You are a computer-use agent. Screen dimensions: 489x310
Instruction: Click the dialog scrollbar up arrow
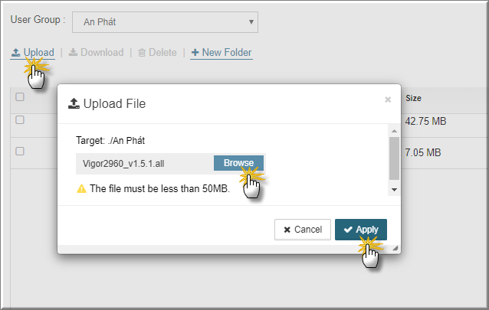pos(394,131)
